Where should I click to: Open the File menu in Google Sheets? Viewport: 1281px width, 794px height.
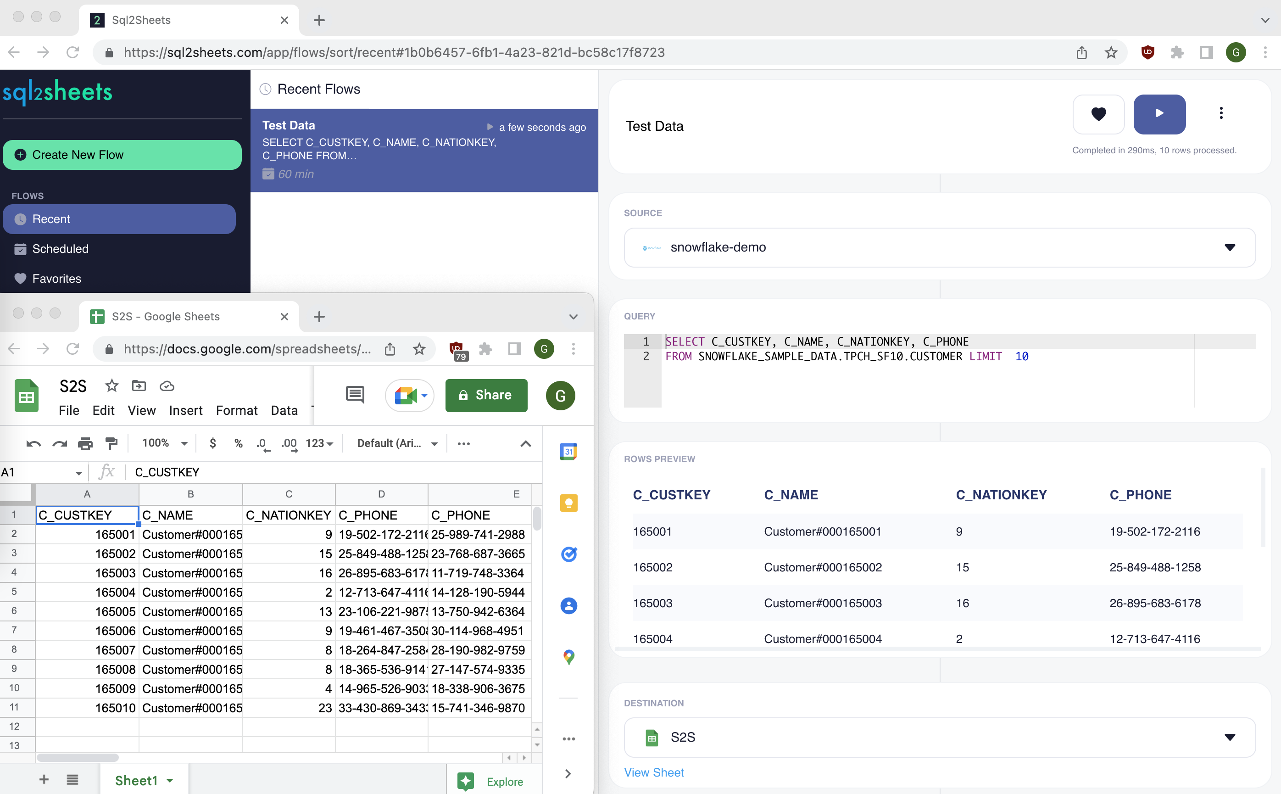point(69,411)
